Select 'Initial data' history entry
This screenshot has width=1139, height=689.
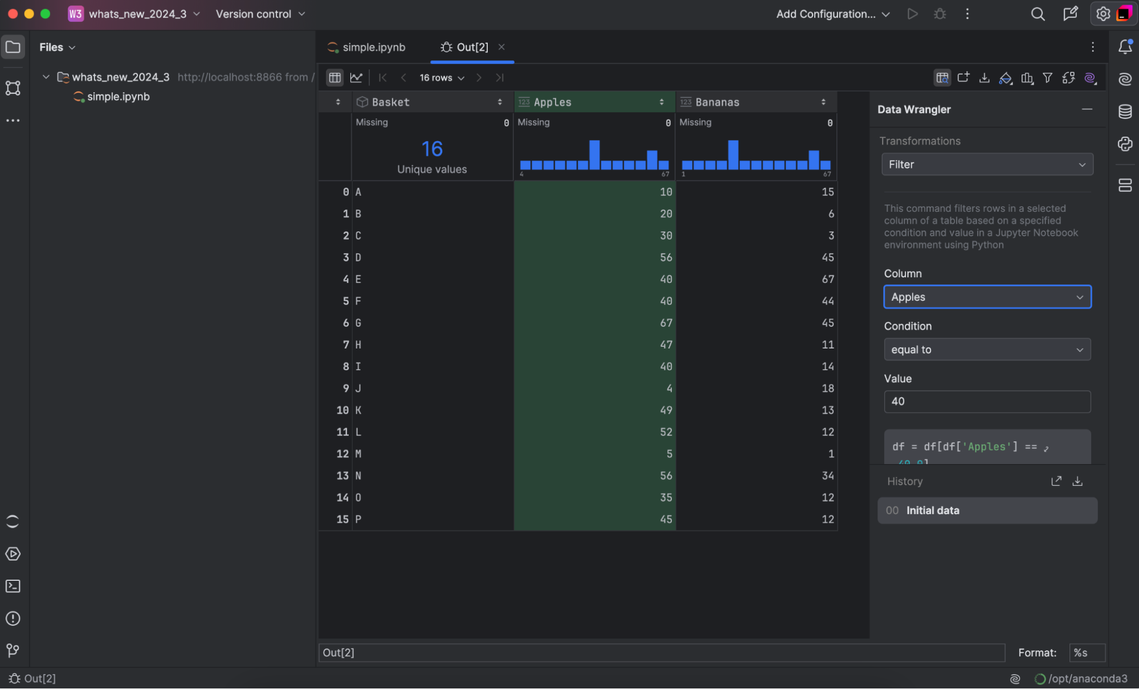(987, 511)
